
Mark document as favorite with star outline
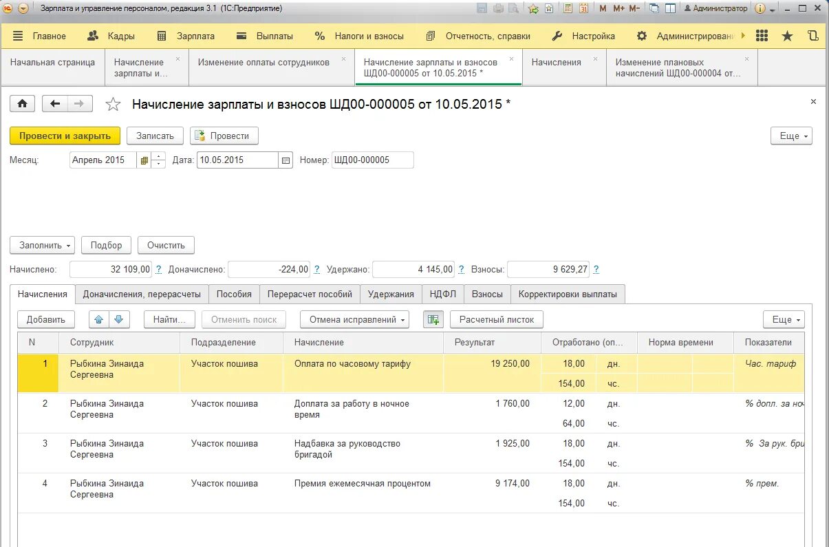(113, 105)
